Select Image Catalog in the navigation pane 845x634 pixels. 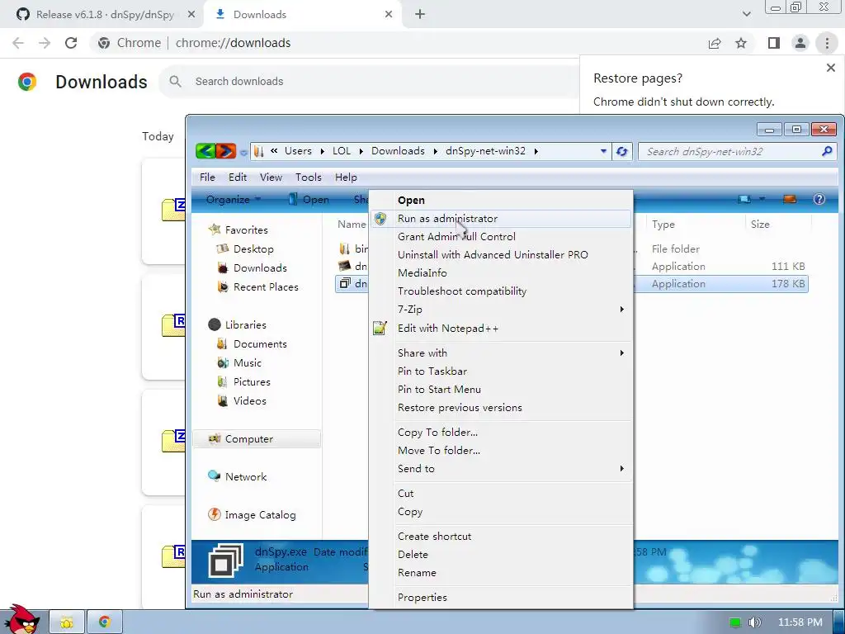point(252,515)
